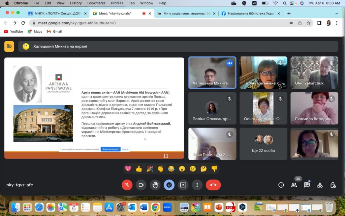Viewport: 345px width, 216px height.
Task: Open Chrome's three-dot customize menu
Action: tap(337, 23)
